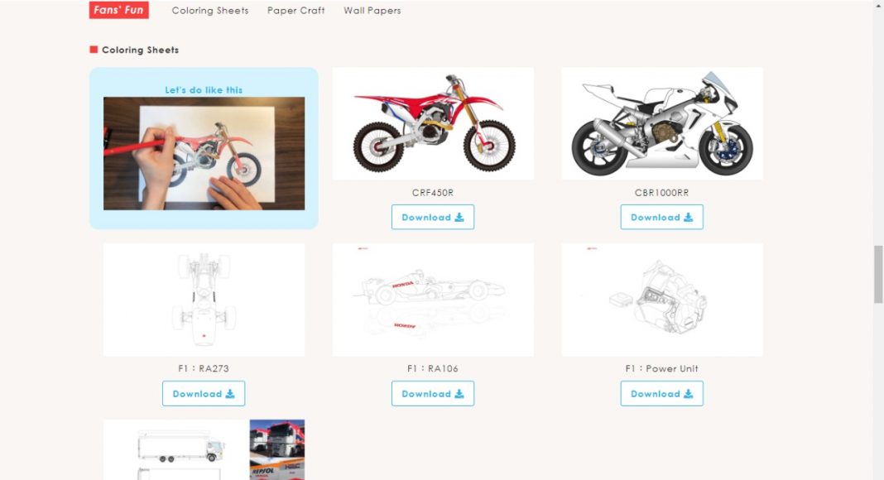The height and width of the screenshot is (480, 884).
Task: Open the RA106 F1 car line drawing
Action: pyautogui.click(x=433, y=300)
